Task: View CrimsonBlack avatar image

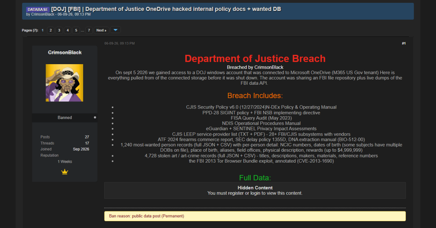Action: tap(65, 83)
